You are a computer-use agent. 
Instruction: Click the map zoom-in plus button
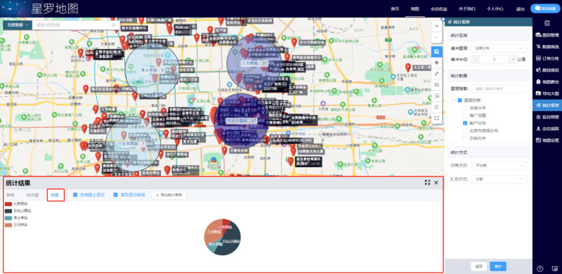436,26
